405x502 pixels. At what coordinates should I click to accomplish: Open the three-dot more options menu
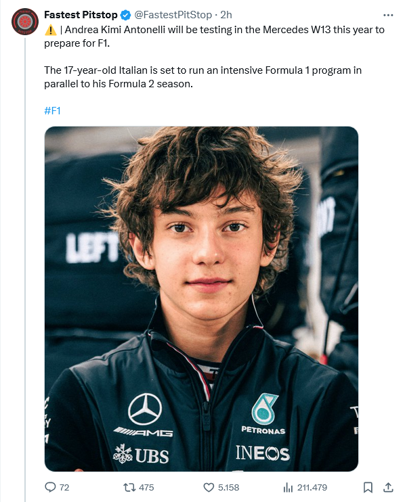pos(388,15)
